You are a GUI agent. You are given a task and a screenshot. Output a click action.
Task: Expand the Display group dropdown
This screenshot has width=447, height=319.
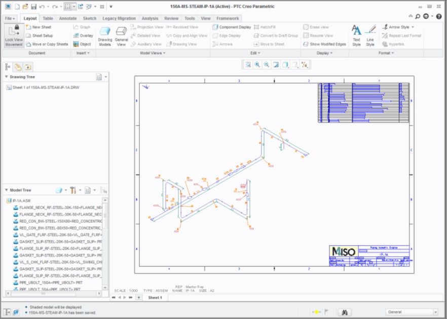click(x=324, y=53)
